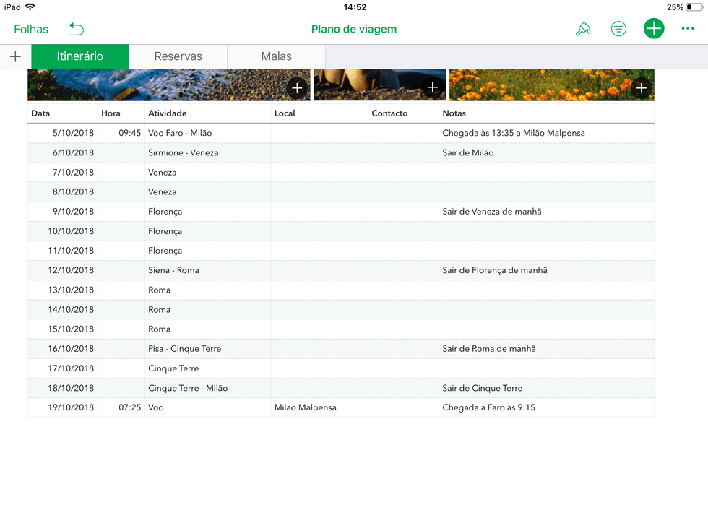Select the Chegada às 13:35 a Milão Malpensa note
708x531 pixels.
546,133
